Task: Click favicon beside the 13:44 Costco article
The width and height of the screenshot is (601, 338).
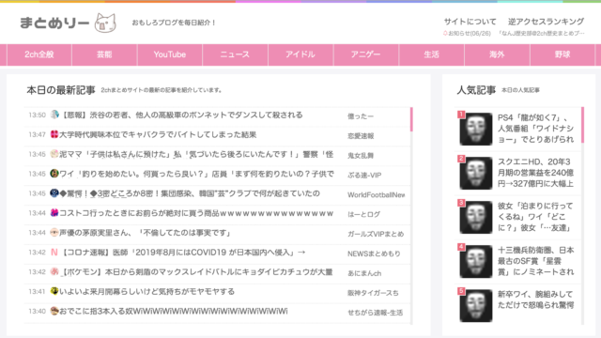Action: (54, 213)
